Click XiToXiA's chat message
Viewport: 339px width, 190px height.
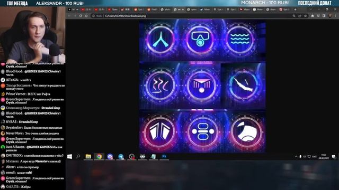(16, 80)
